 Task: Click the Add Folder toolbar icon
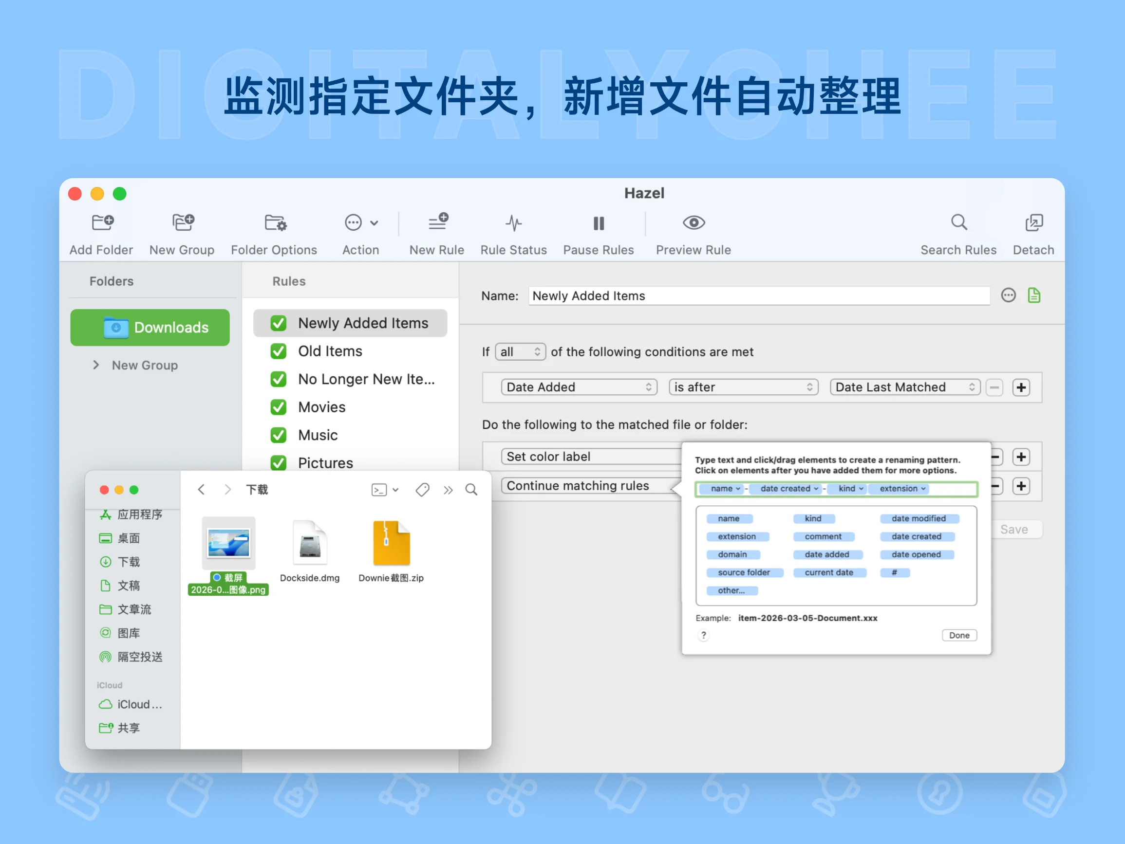(102, 223)
